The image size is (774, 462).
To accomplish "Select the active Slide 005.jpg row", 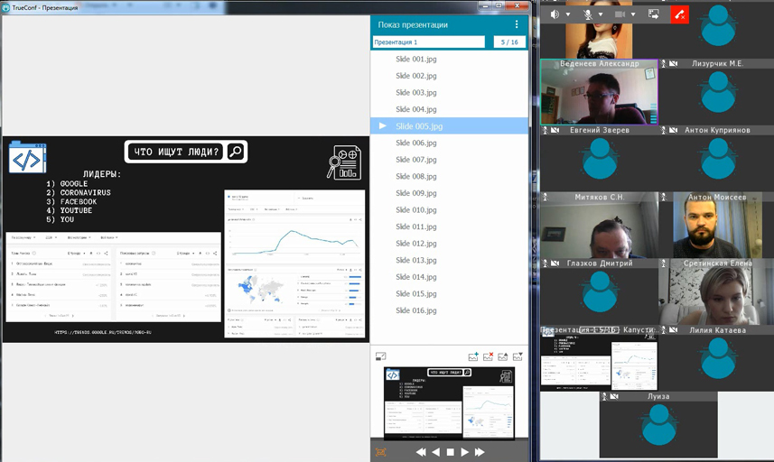I will (449, 125).
